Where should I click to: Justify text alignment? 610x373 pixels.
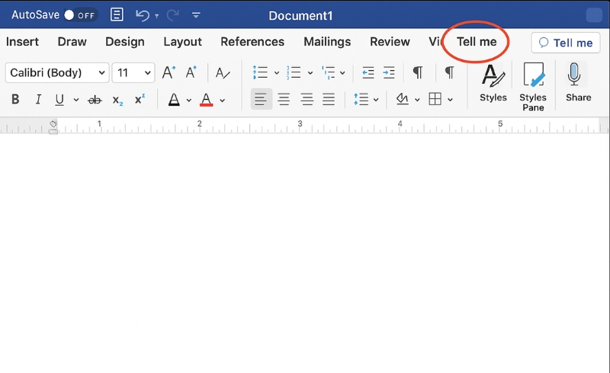pos(329,99)
